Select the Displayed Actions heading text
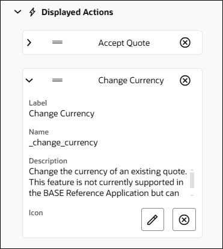 pyautogui.click(x=78, y=12)
